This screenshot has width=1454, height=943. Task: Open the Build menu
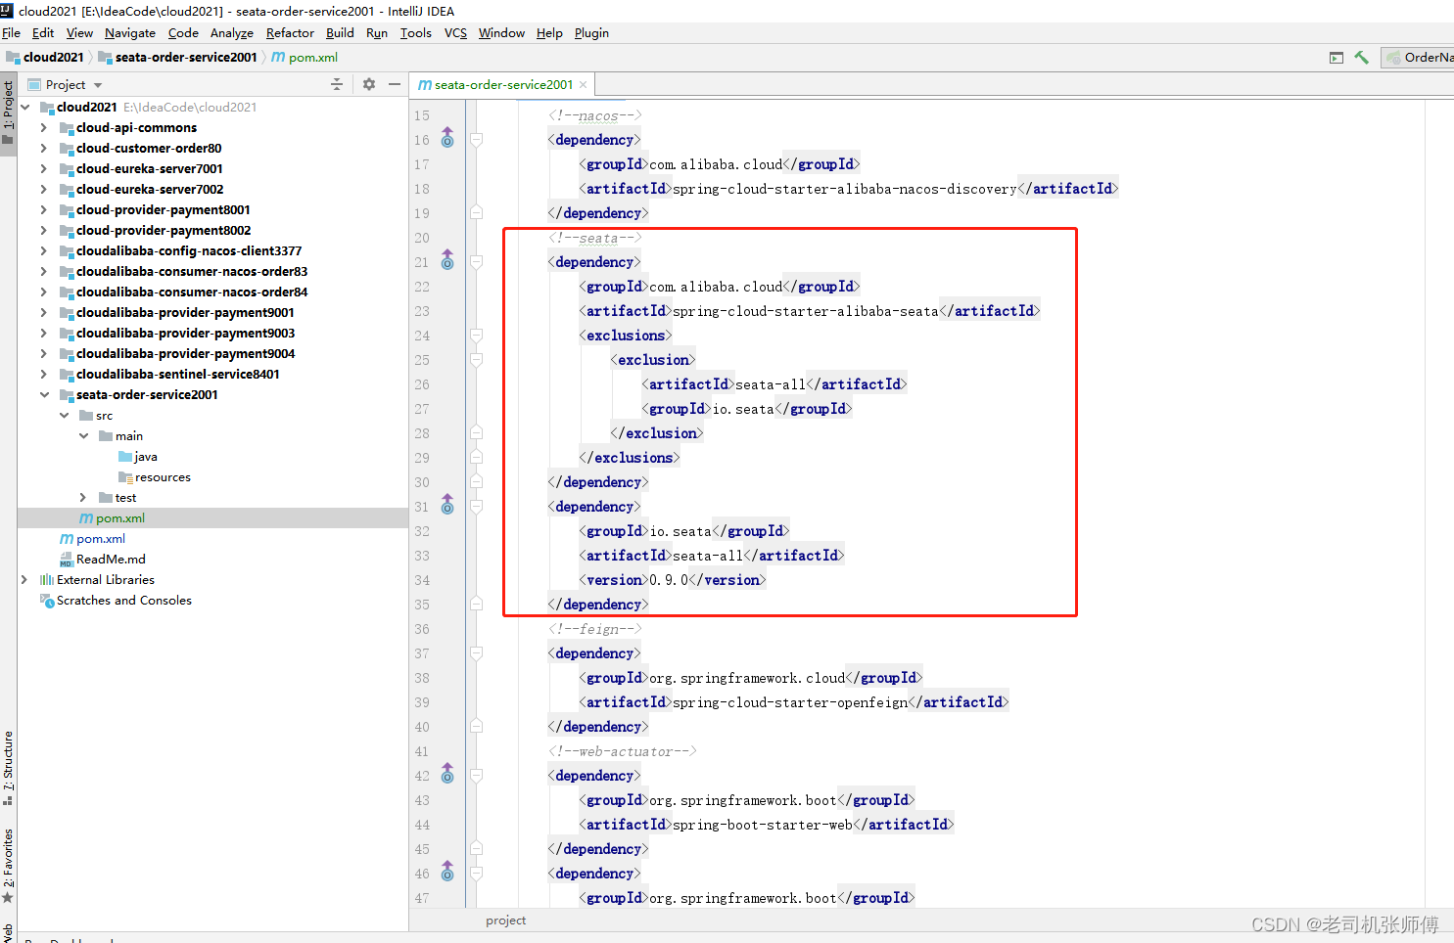(x=340, y=33)
